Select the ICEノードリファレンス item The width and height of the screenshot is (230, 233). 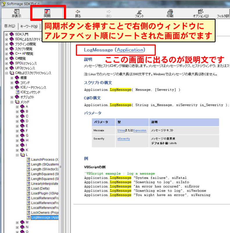[x=33, y=87]
